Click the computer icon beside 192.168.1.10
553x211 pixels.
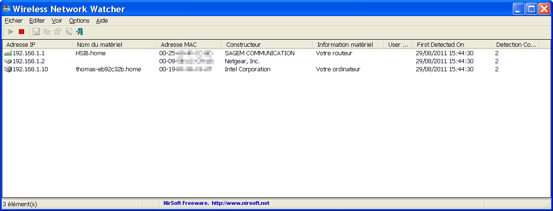8,69
